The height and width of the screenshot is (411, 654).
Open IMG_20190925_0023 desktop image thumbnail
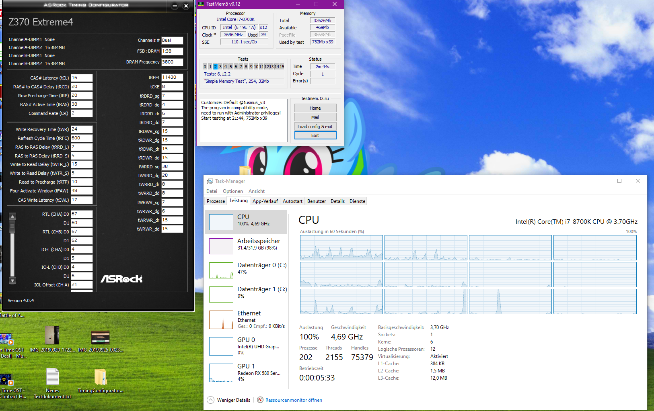(101, 337)
